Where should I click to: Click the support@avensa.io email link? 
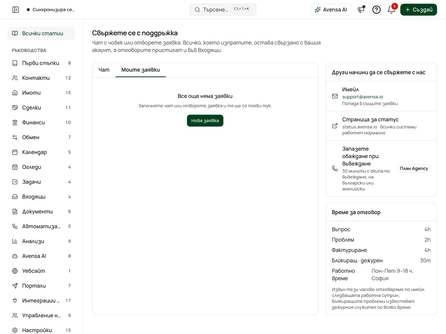pyautogui.click(x=363, y=97)
